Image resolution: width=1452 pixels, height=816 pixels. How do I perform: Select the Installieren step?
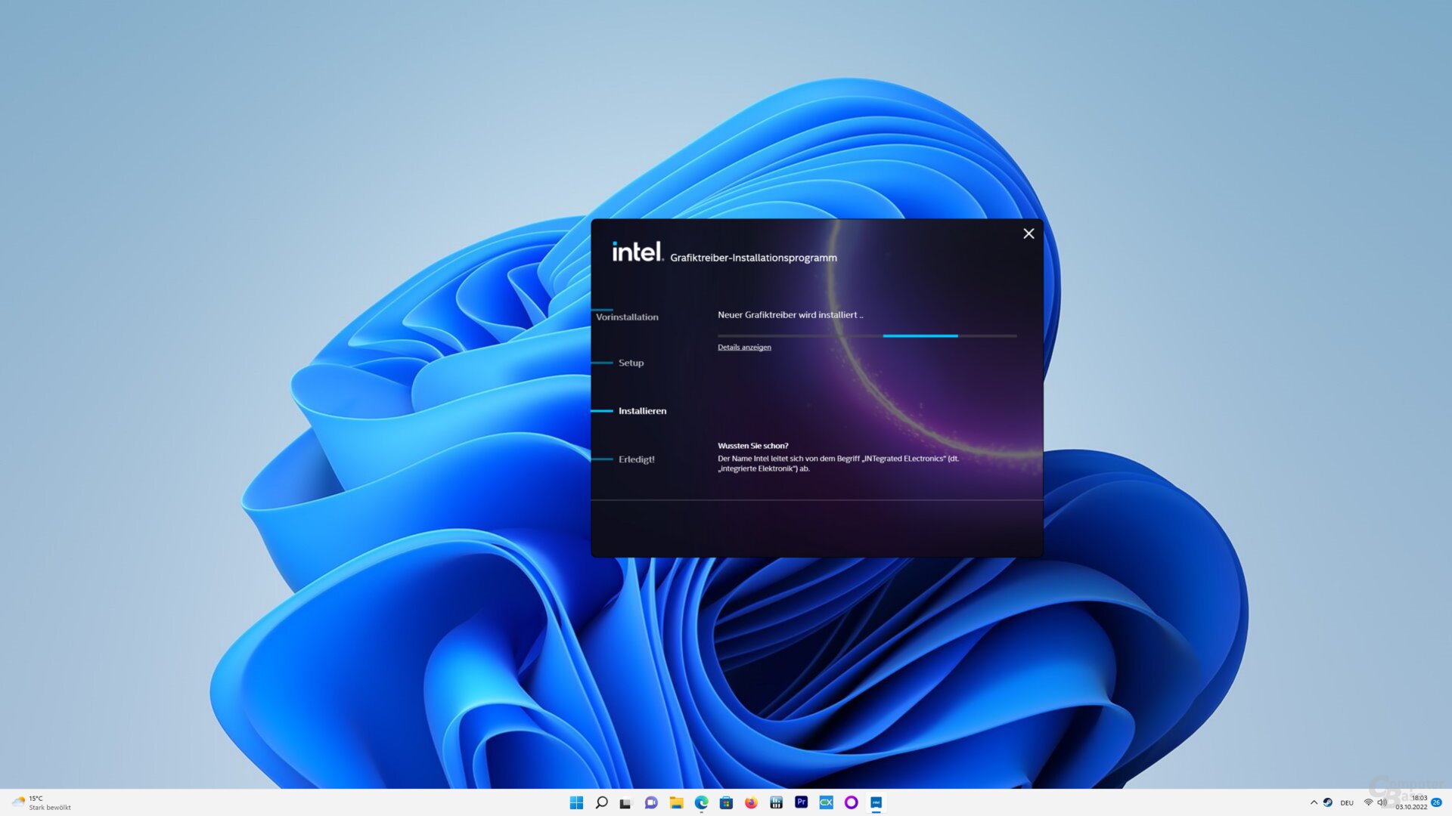(642, 411)
